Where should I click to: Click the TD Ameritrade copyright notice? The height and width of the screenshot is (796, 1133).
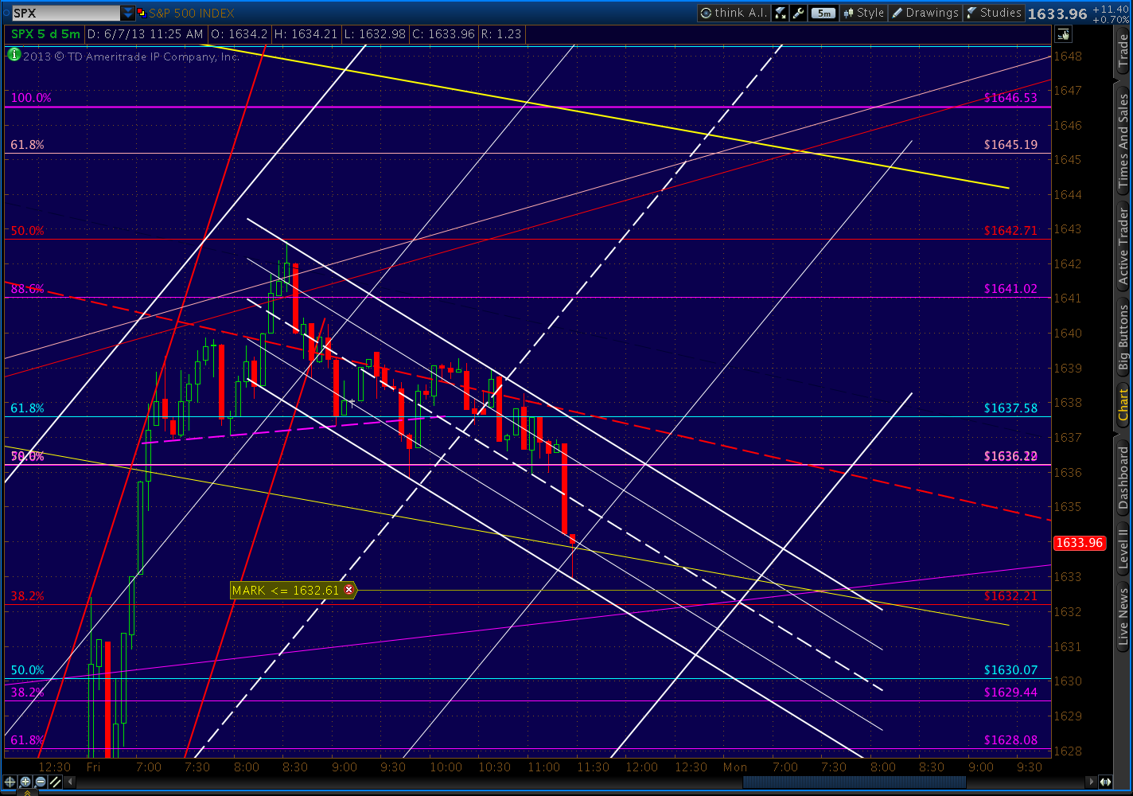131,57
